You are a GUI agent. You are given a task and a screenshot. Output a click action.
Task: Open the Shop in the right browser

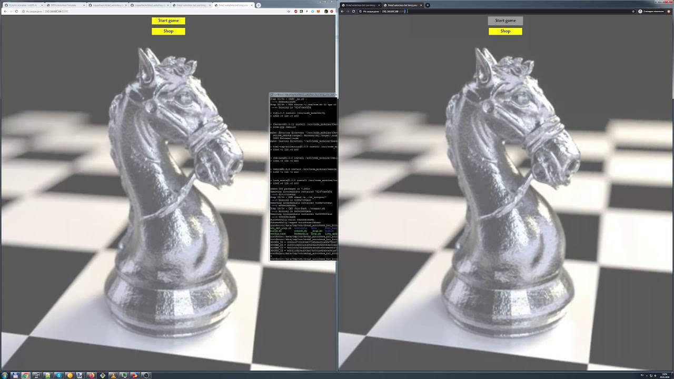click(506, 31)
